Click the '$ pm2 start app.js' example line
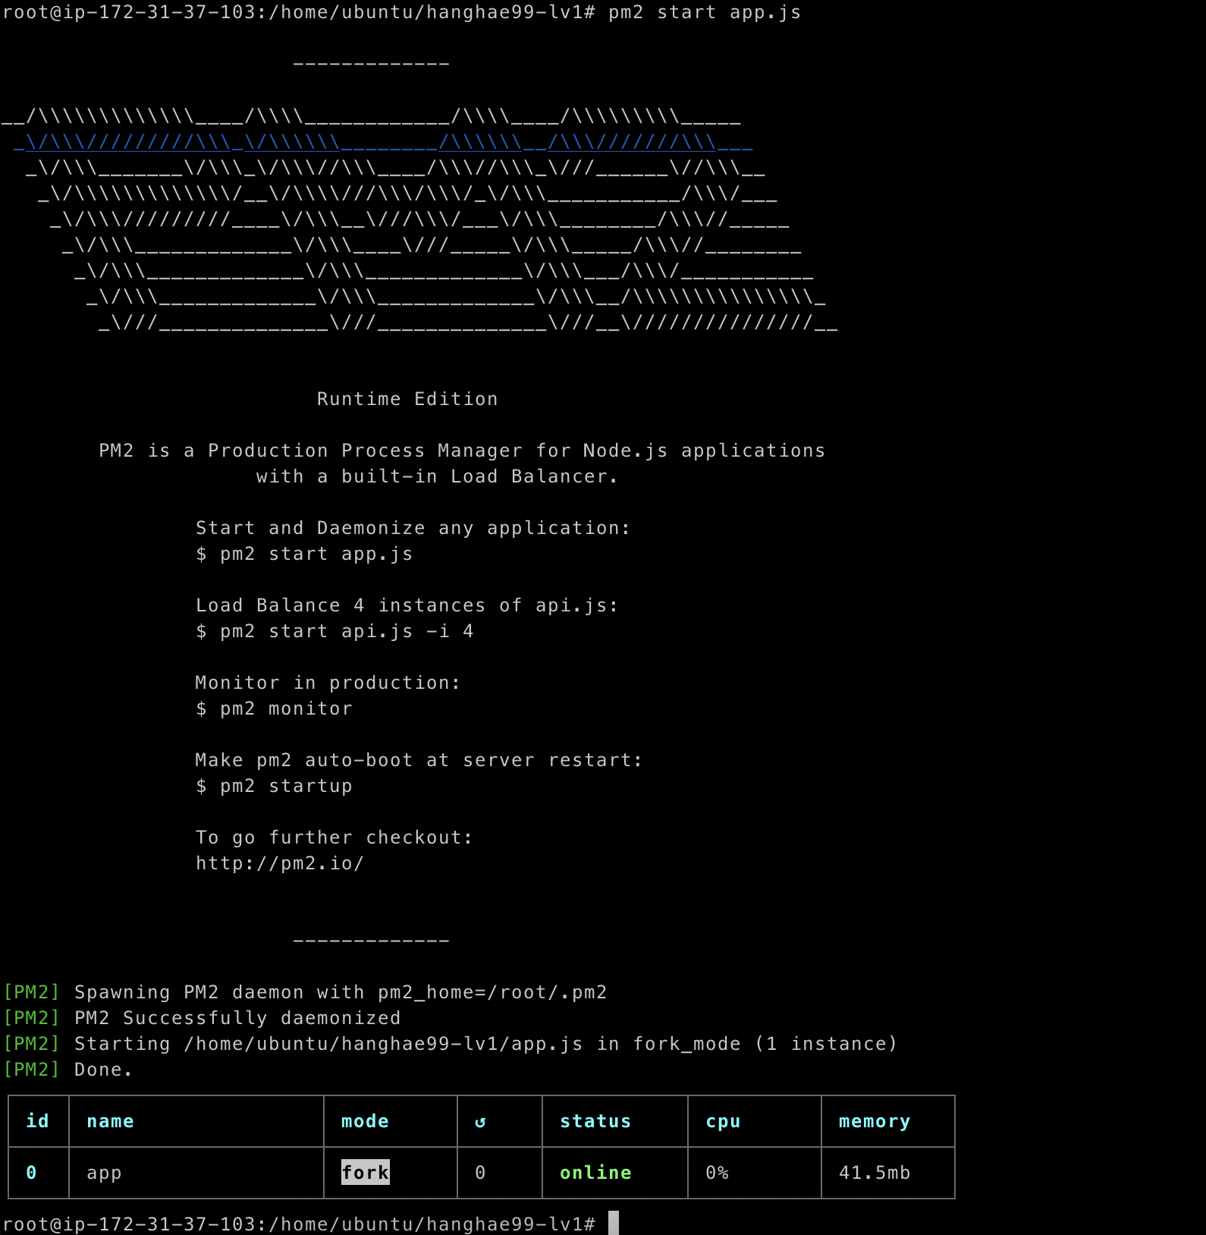The image size is (1206, 1235). point(304,554)
